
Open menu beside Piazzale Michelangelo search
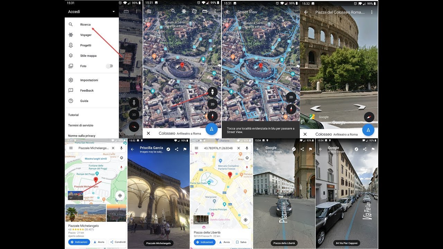point(71,148)
